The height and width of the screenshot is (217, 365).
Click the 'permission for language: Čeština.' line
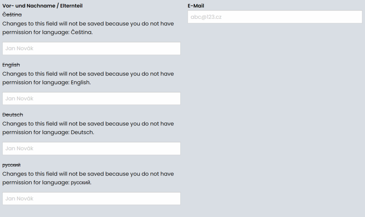47,32
